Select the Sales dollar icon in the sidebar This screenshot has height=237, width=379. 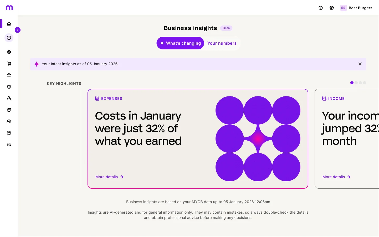click(9, 52)
